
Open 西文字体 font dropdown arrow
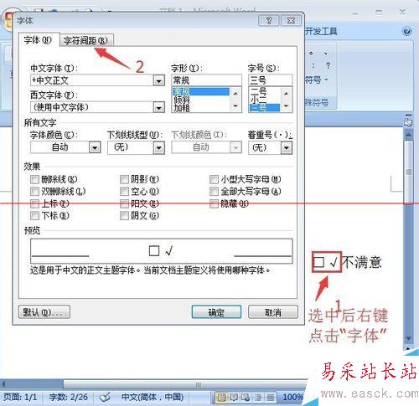(158, 107)
